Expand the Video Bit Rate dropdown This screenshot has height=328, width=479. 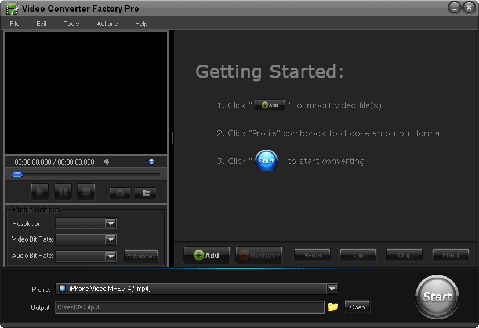click(111, 239)
